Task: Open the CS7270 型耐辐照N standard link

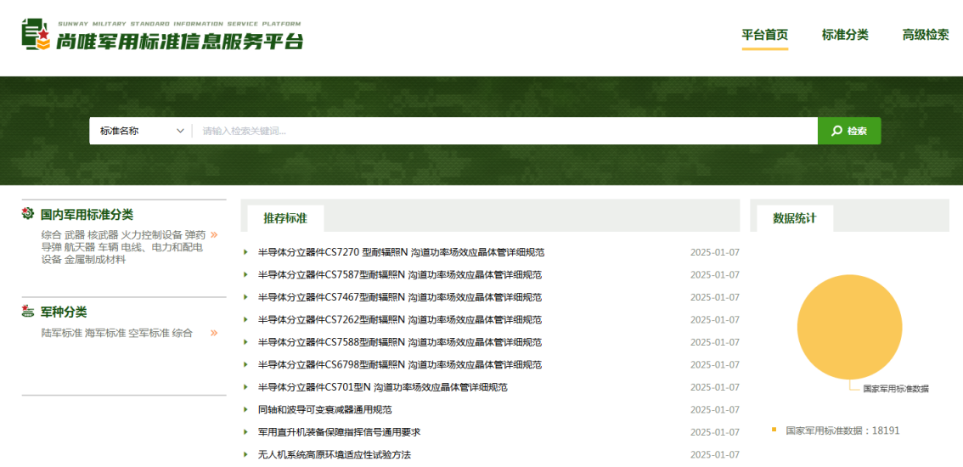Action: coord(402,252)
